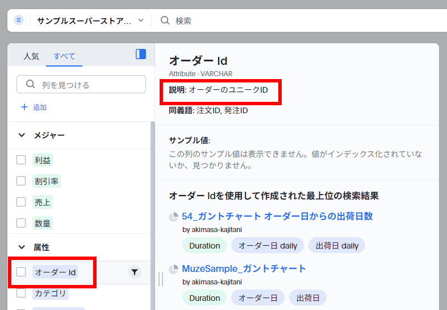The height and width of the screenshot is (310, 447).
Task: Click the magnifier icon in the top search bar
Action: coord(165,20)
